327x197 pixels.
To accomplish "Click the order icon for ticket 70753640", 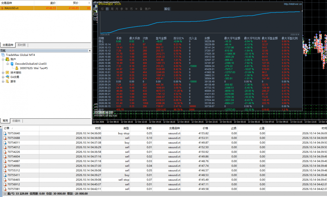I will (5, 133).
